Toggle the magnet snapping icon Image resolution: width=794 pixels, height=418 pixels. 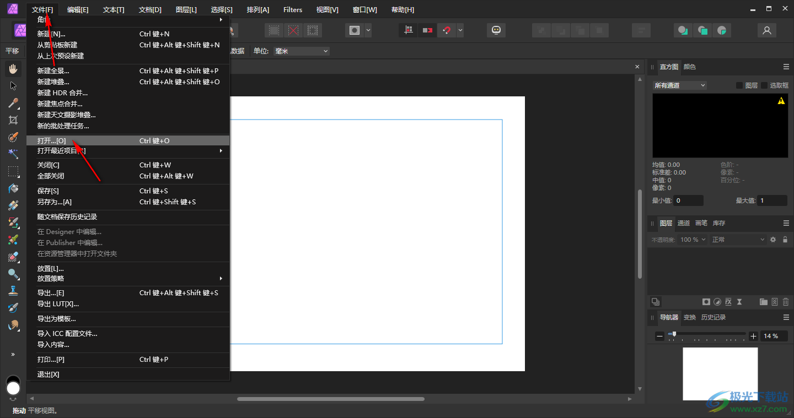(447, 30)
